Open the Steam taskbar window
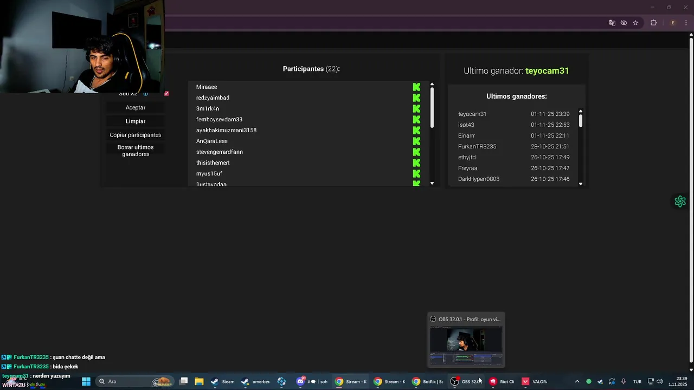 (223, 381)
